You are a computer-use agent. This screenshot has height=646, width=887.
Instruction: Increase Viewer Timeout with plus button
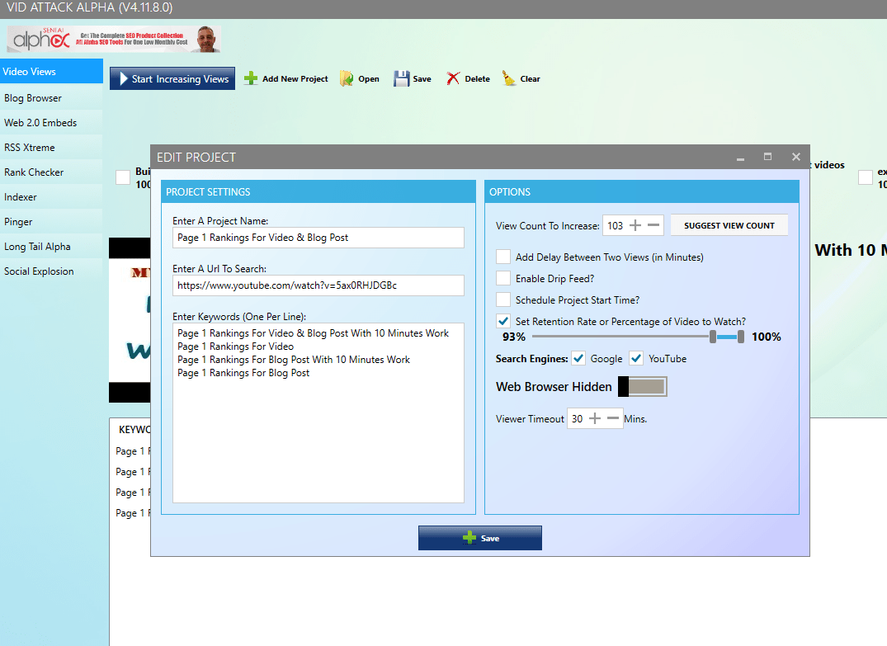pos(595,418)
